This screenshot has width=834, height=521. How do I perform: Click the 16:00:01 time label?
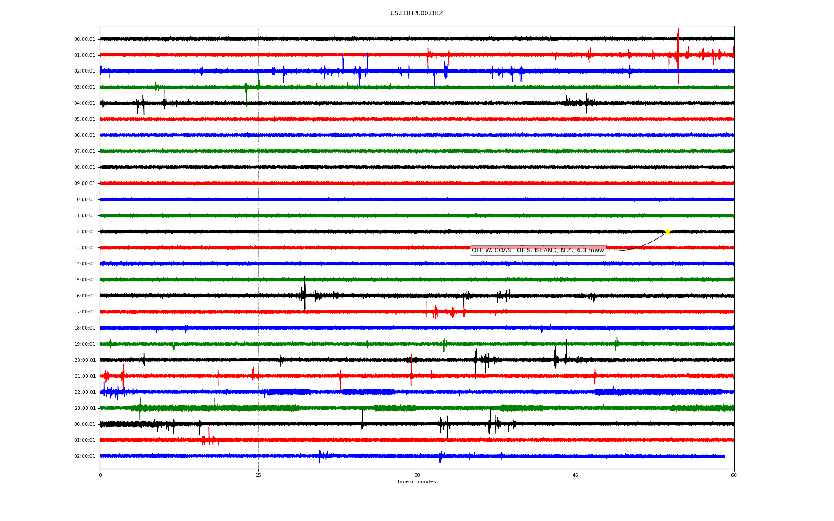(x=85, y=296)
